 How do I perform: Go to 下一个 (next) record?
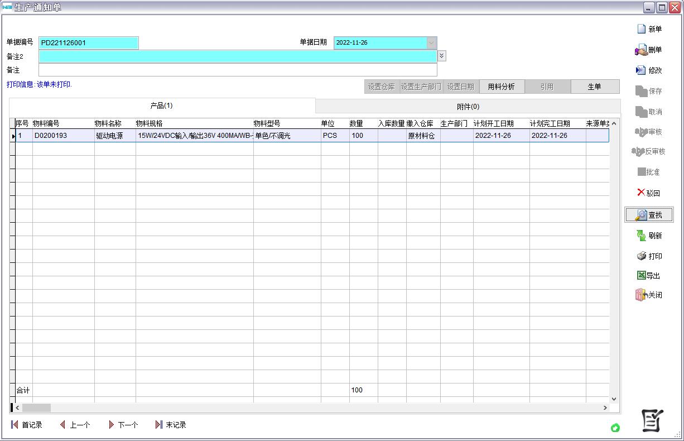123,425
